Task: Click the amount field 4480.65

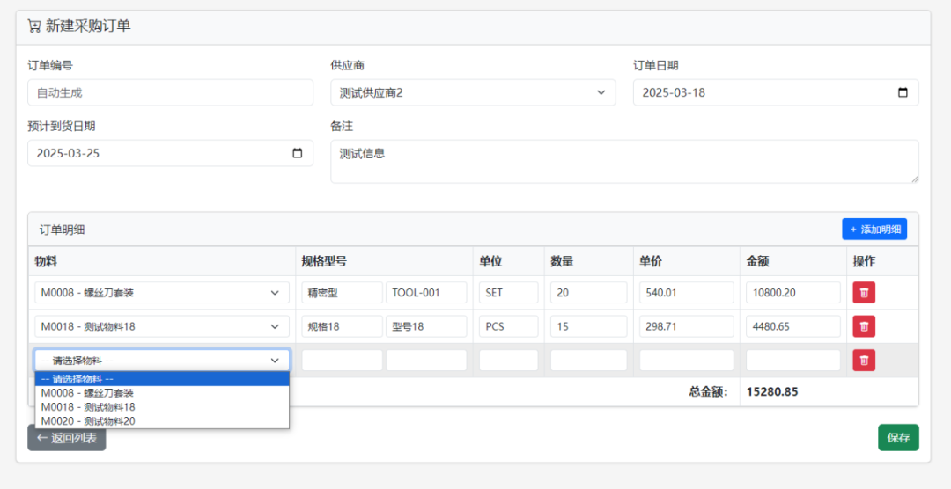Action: (793, 326)
